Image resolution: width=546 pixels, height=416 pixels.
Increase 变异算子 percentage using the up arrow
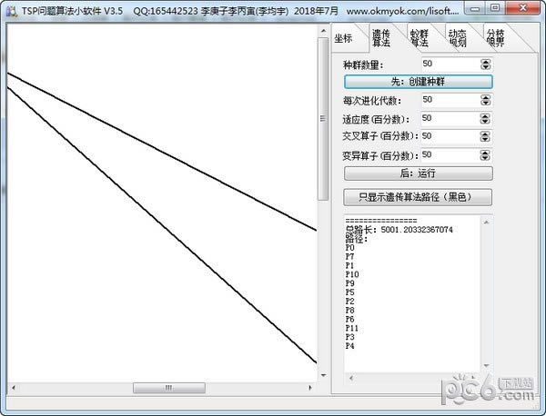click(x=485, y=152)
